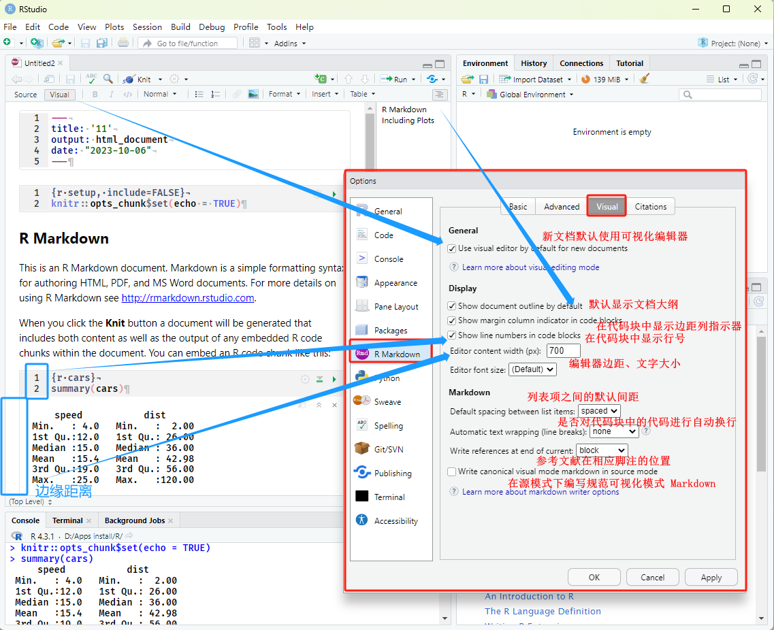Switch to the History tab
774x630 pixels.
(534, 63)
